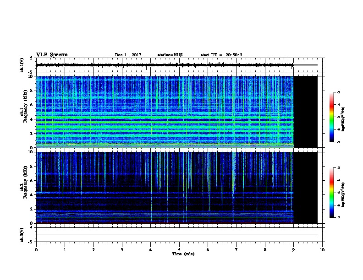The height and width of the screenshot is (280, 363).
Task: Click the 'ch.1(V)' waveform axis label
Action: pos(22,65)
